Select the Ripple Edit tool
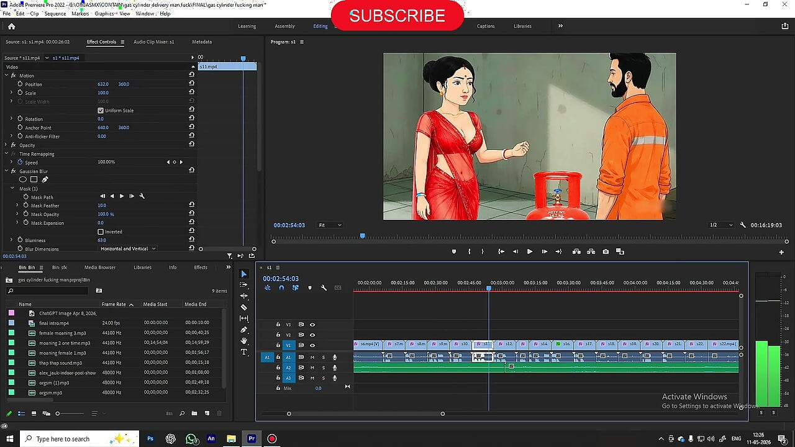795x447 pixels. pyautogui.click(x=243, y=296)
